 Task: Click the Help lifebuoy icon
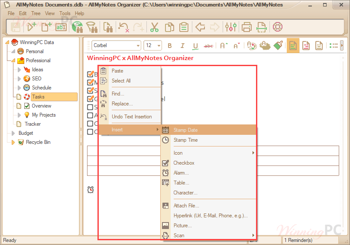tap(278, 27)
